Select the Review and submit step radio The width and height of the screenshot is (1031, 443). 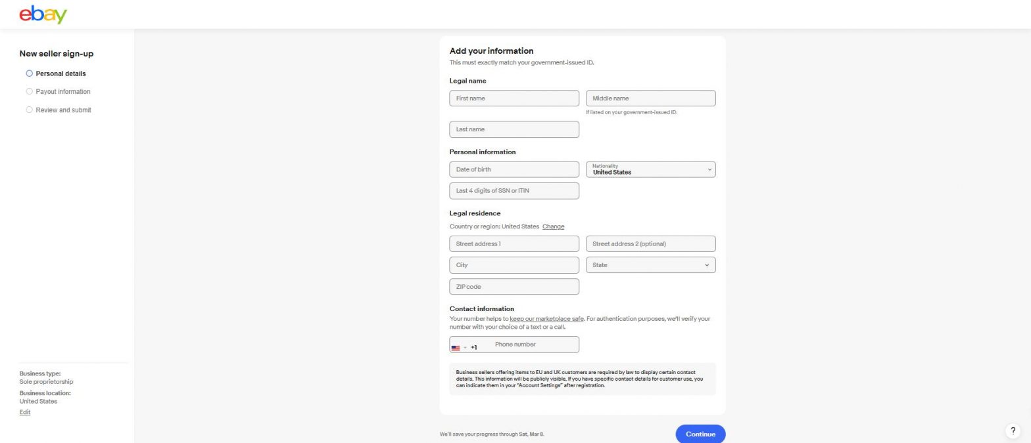click(x=29, y=110)
